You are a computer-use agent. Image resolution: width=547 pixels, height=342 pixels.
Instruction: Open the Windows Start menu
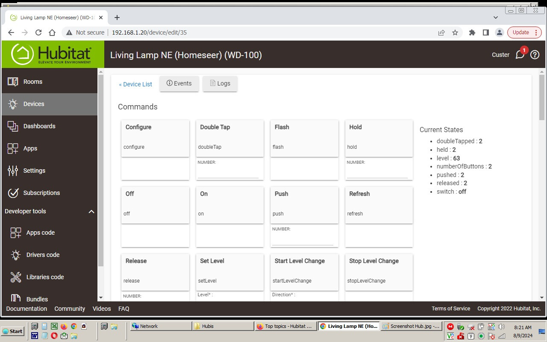click(12, 331)
